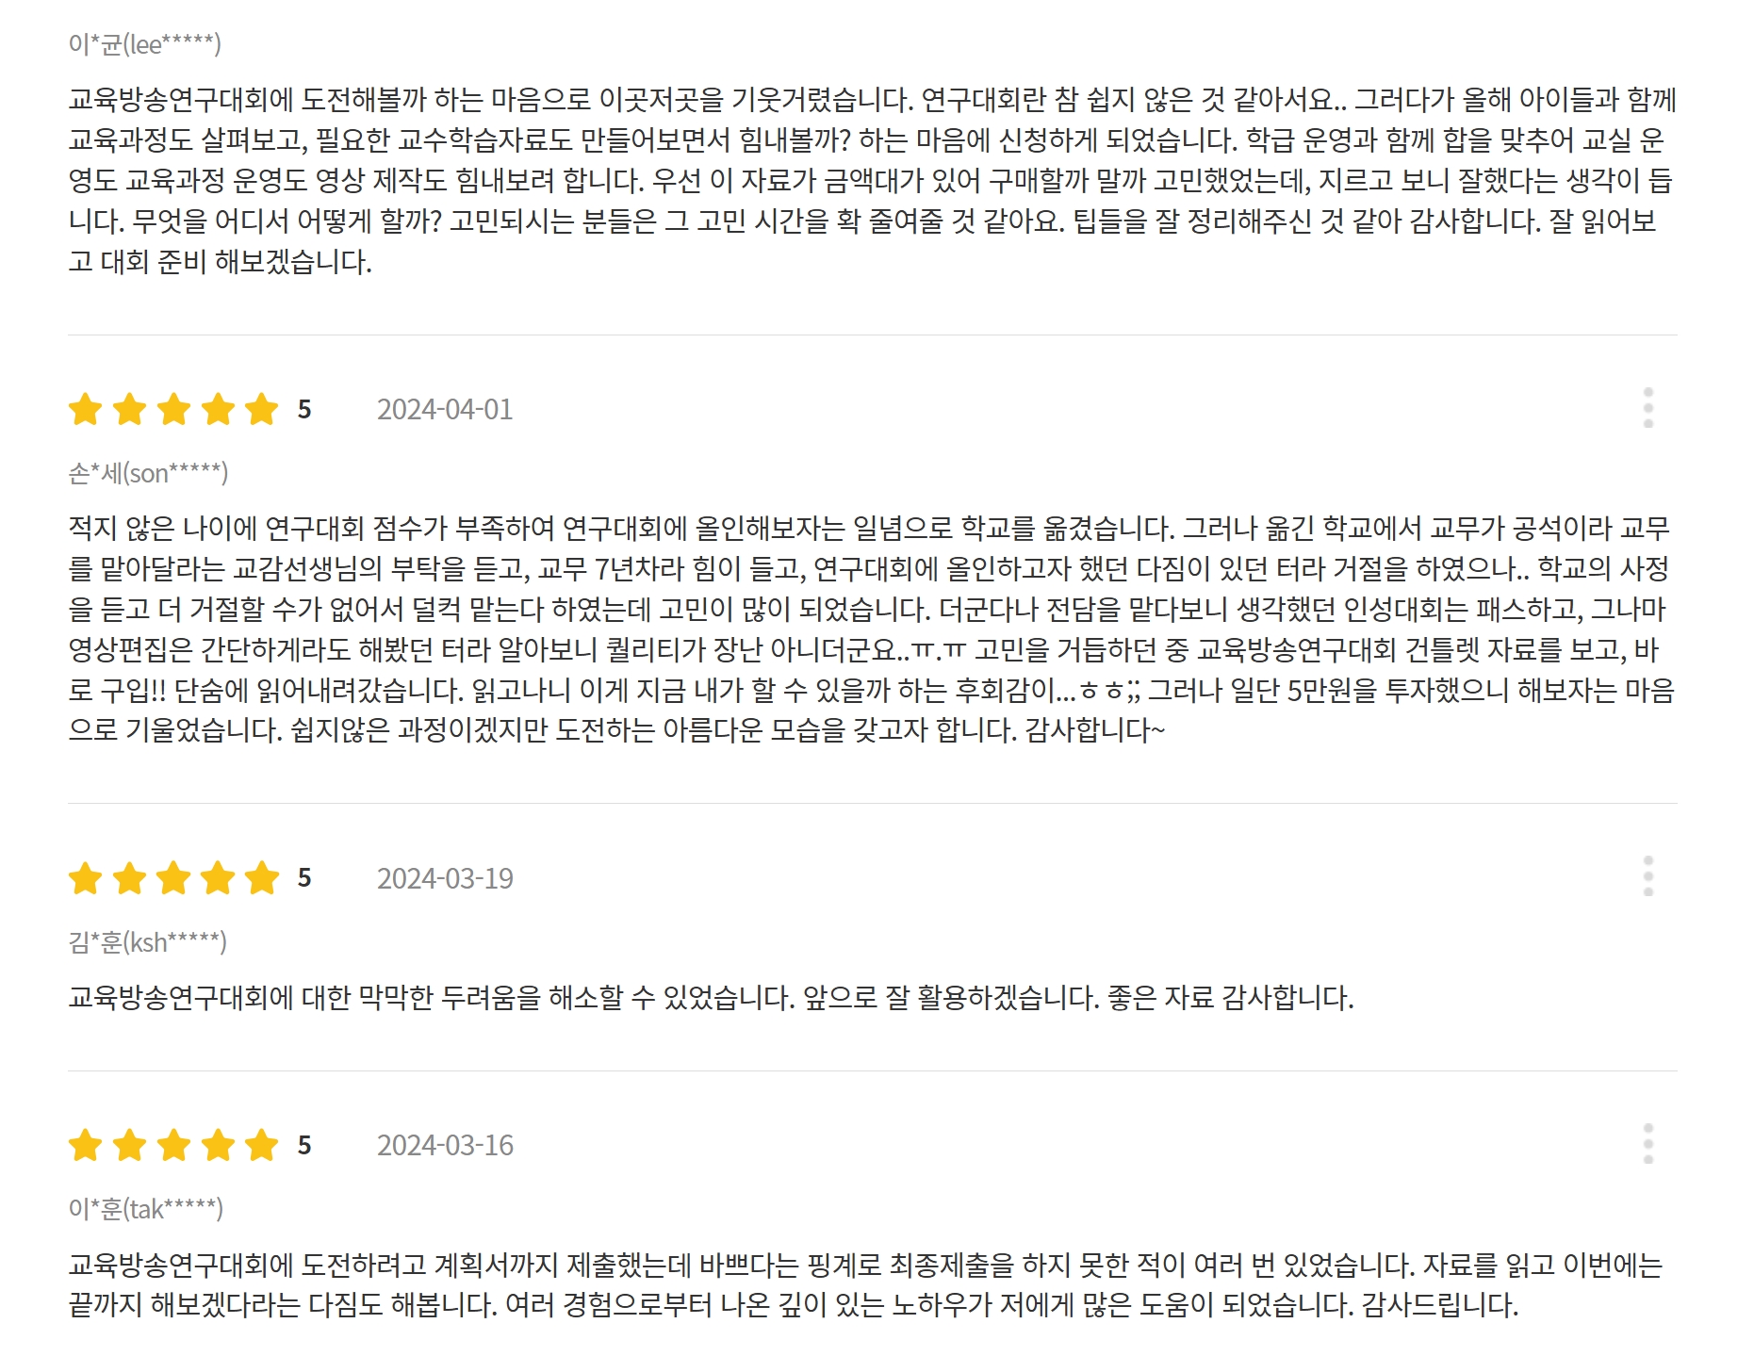Click the review date 2024-03-16
Screen dimensions: 1754x1356
pos(445,1146)
